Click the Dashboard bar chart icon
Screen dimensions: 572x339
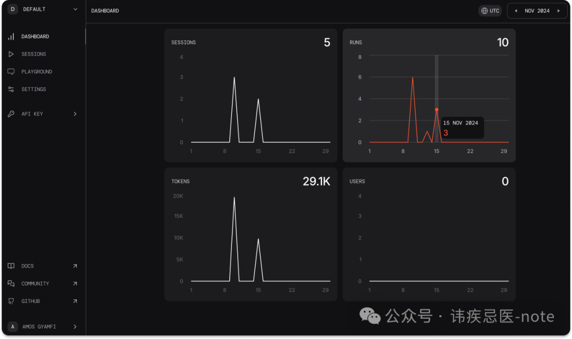pyautogui.click(x=11, y=37)
